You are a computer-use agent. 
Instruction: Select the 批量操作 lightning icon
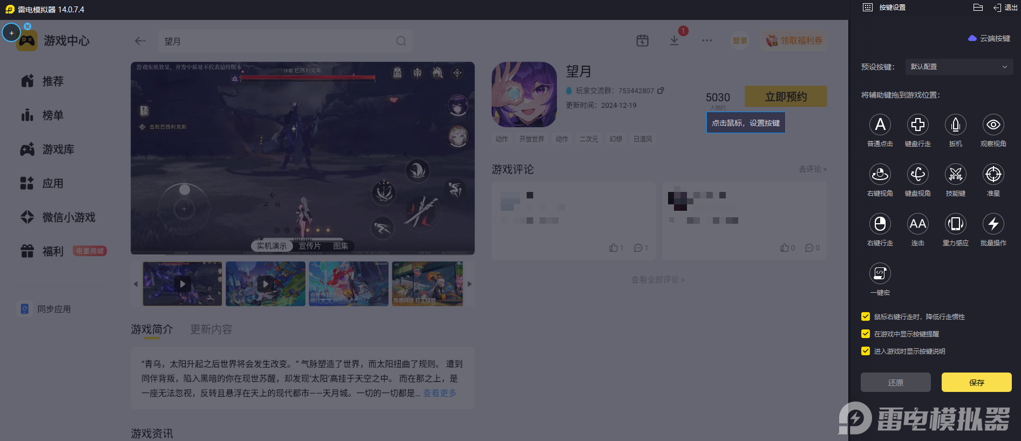(x=993, y=224)
